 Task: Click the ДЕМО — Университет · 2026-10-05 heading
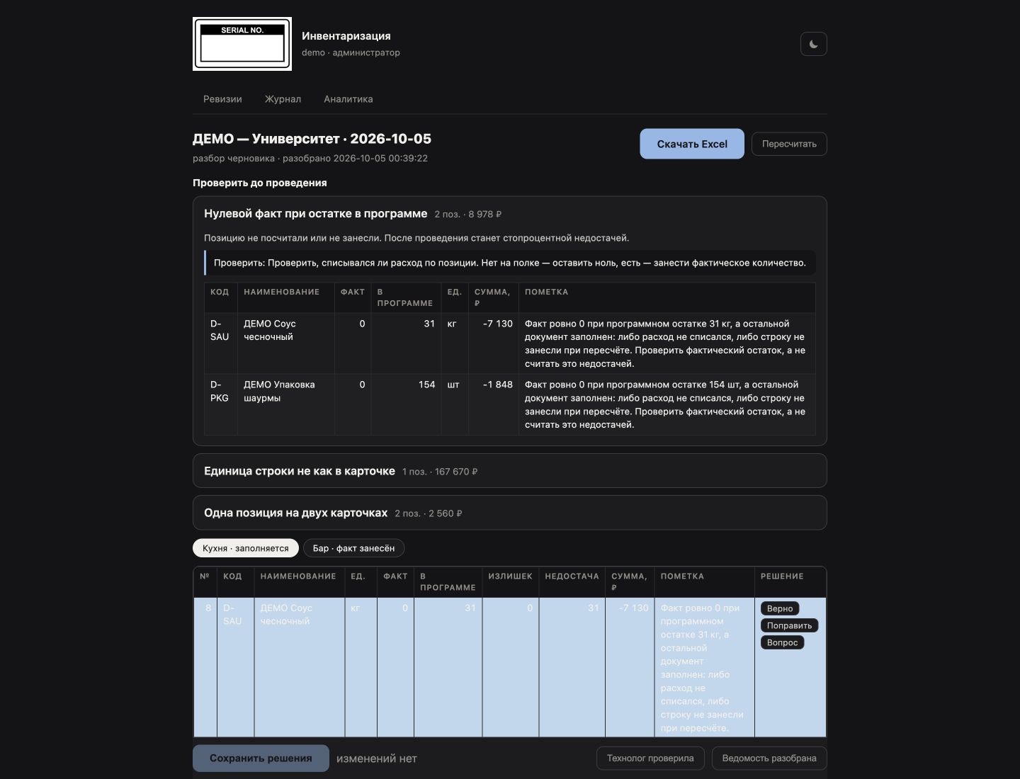point(312,139)
